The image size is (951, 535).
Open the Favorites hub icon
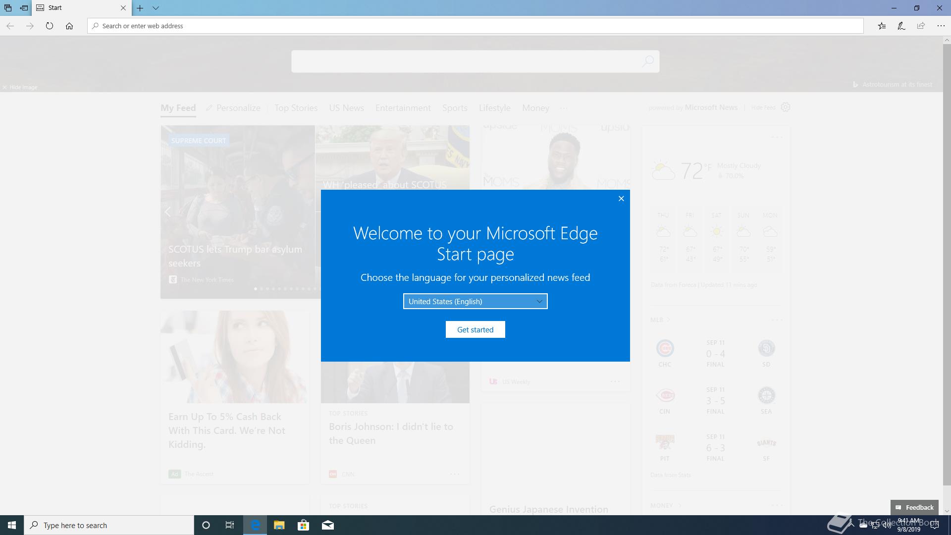(882, 26)
